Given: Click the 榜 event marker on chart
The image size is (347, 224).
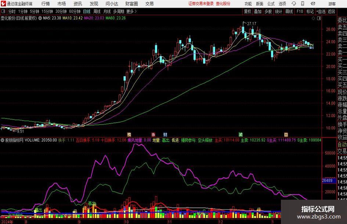Looking at the screenshot, I should pos(129,134).
